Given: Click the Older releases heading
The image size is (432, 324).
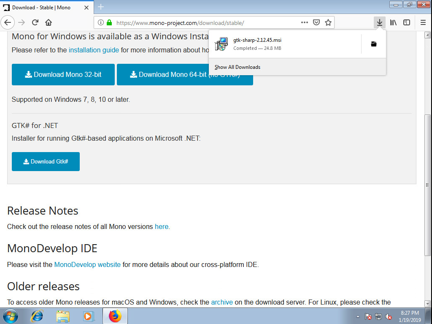Looking at the screenshot, I should coord(43,286).
